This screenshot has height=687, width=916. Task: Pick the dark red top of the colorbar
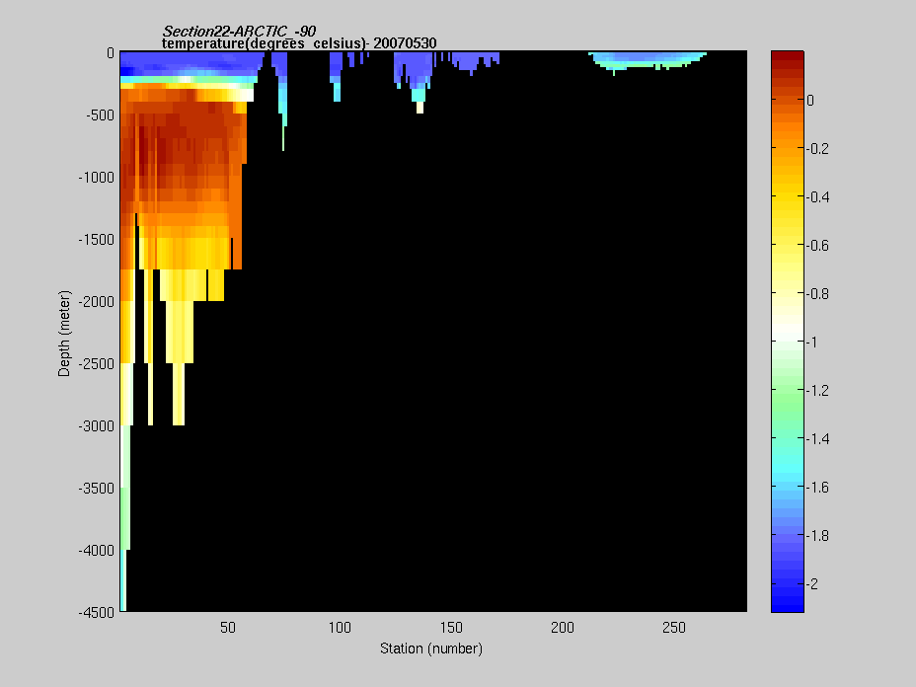pyautogui.click(x=788, y=58)
